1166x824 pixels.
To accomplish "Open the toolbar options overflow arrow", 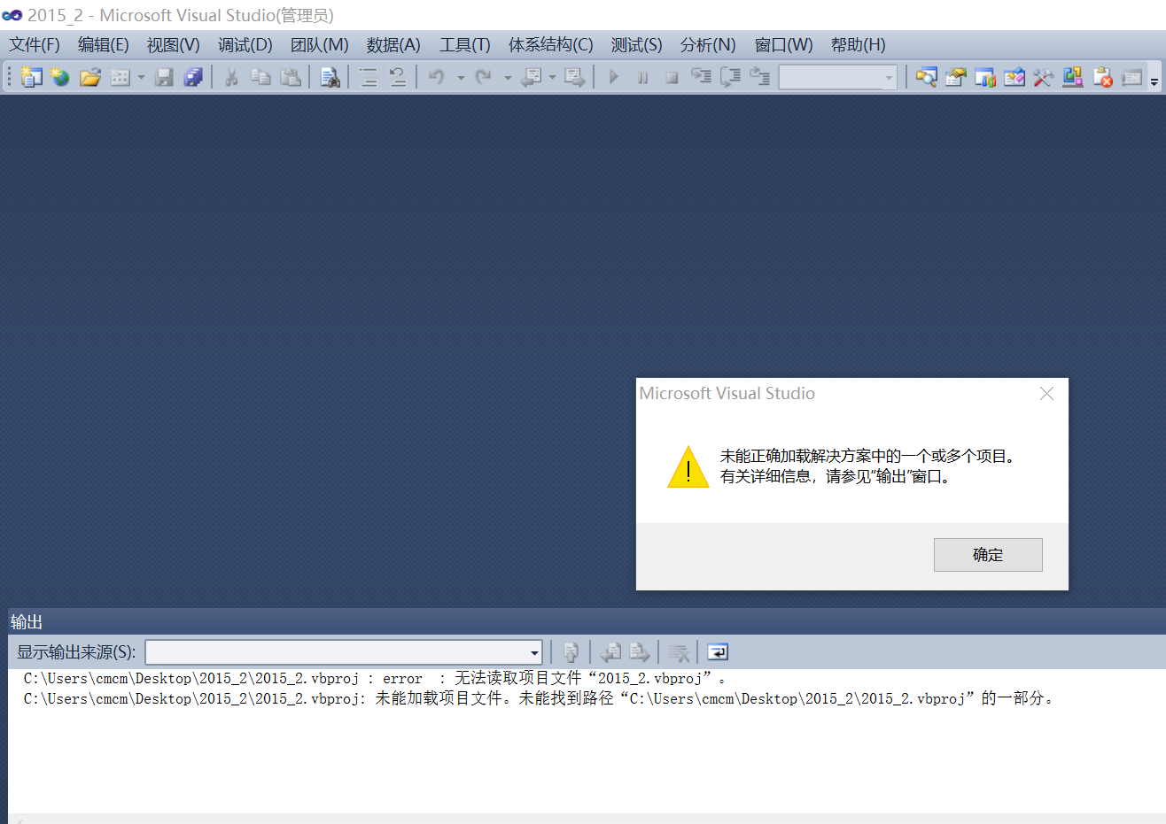I will click(x=1154, y=81).
